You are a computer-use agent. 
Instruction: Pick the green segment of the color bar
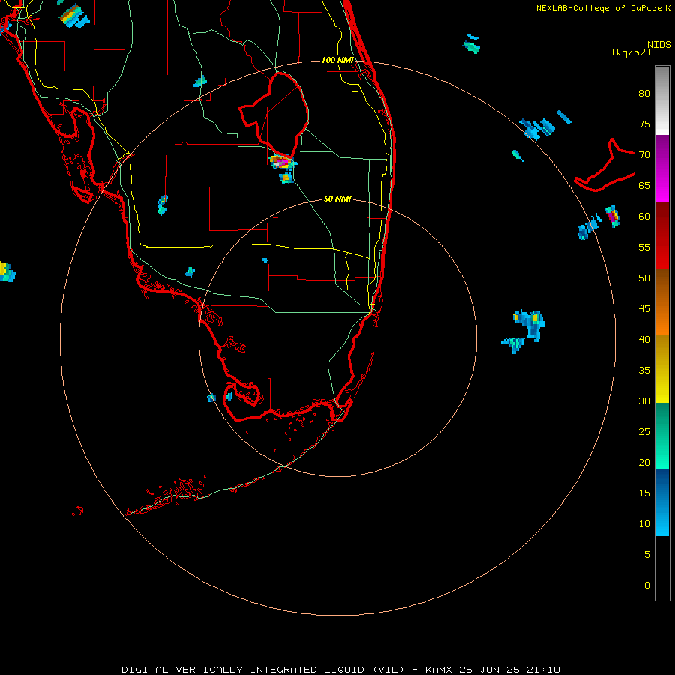[662, 436]
